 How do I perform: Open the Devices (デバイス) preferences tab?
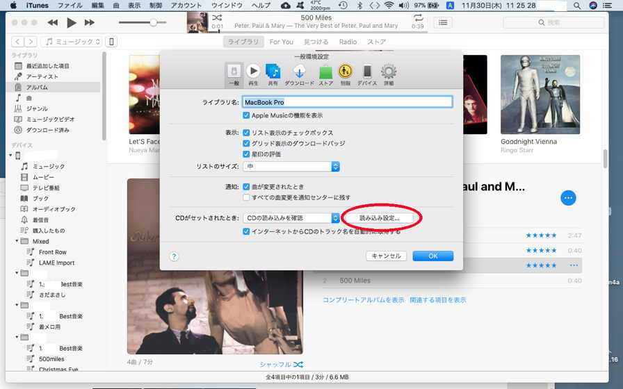pos(367,74)
